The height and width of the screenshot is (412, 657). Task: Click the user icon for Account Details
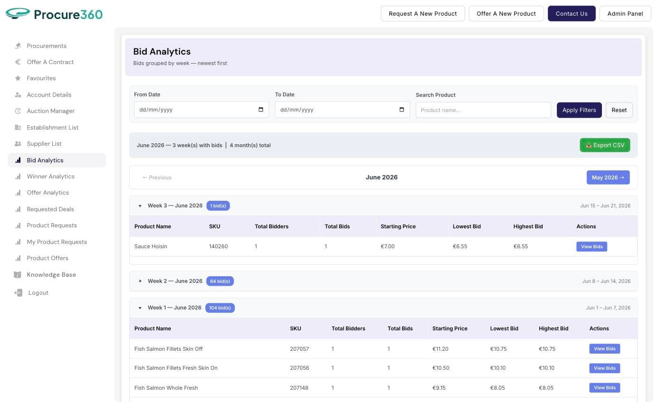[18, 95]
